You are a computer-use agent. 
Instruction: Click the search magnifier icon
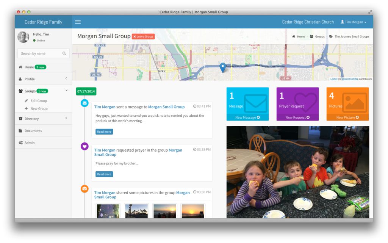click(64, 53)
